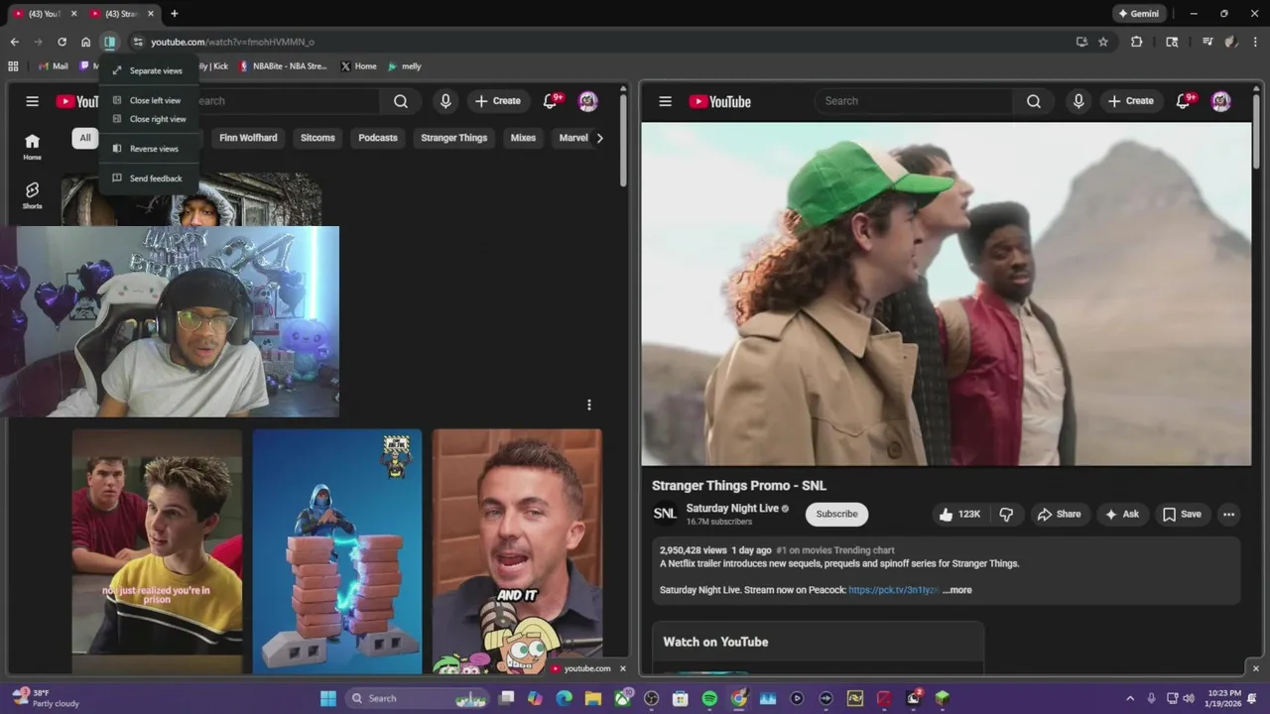Viewport: 1270px width, 714px height.
Task: Select the 'Podcasts' filter chip
Action: point(378,138)
